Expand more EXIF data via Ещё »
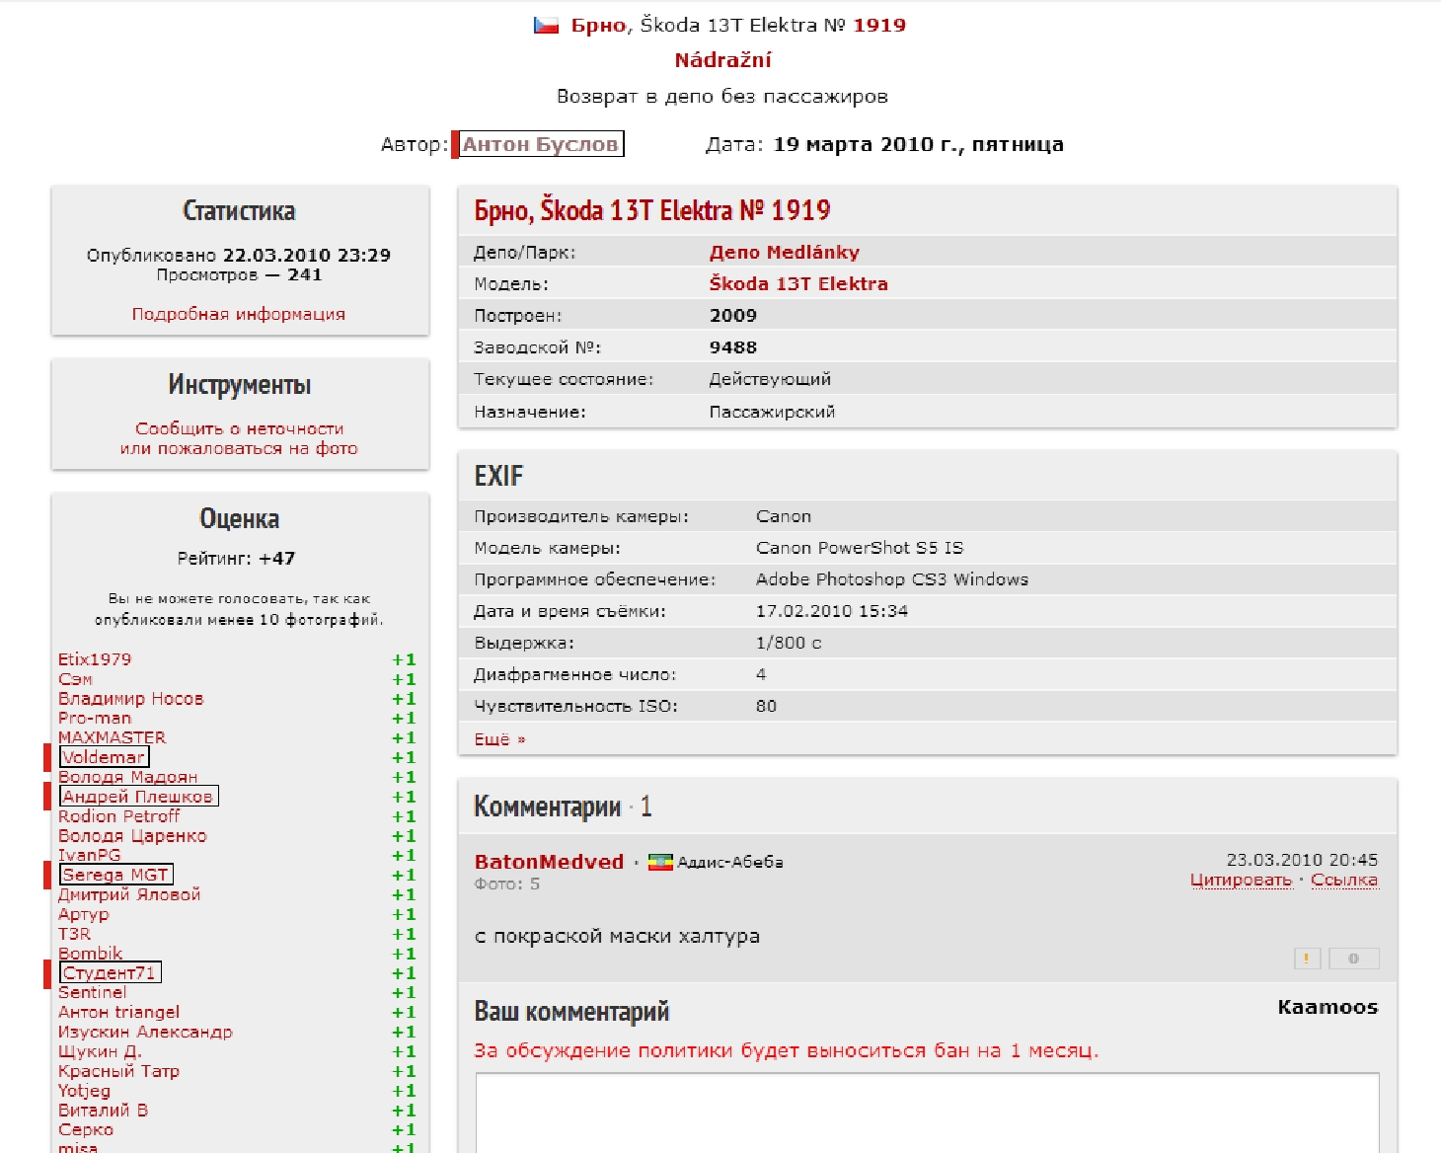The width and height of the screenshot is (1441, 1153). (x=499, y=739)
